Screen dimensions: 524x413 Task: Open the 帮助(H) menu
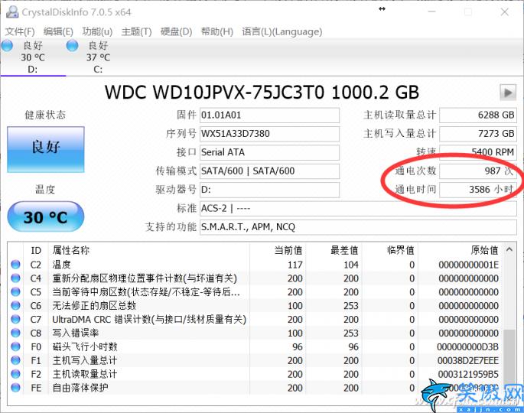click(x=217, y=32)
